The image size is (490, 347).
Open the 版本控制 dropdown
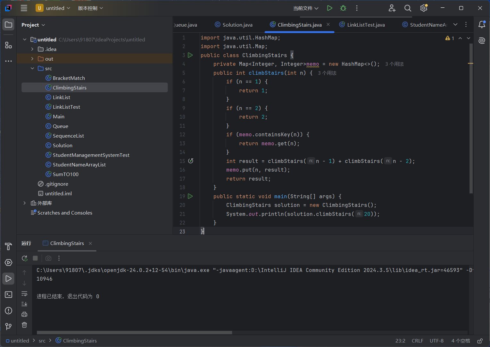90,8
